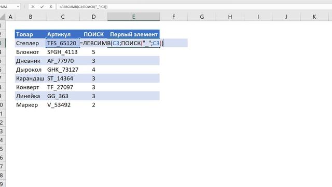Select the cell 'V_53492'
The width and height of the screenshot is (332, 187).
click(x=63, y=105)
